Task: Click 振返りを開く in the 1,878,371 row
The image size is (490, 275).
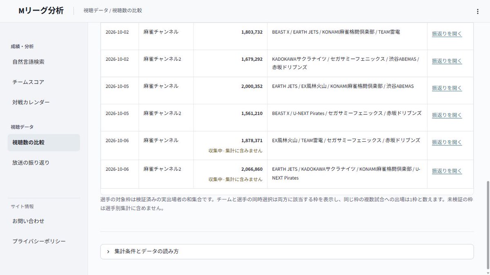Action: tap(447, 142)
